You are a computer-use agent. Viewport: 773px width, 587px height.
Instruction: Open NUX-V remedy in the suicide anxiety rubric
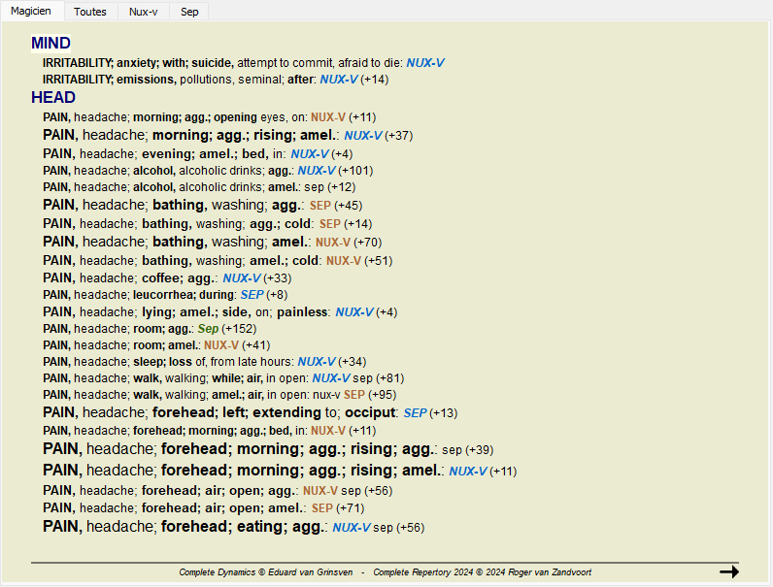tap(425, 62)
